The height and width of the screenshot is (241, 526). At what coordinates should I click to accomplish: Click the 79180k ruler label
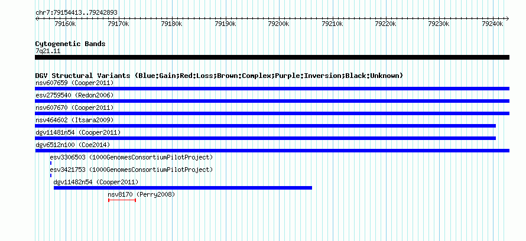coord(172,24)
